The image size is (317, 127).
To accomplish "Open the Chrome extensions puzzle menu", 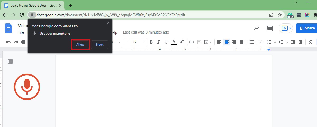I will pyautogui.click(x=315, y=15).
